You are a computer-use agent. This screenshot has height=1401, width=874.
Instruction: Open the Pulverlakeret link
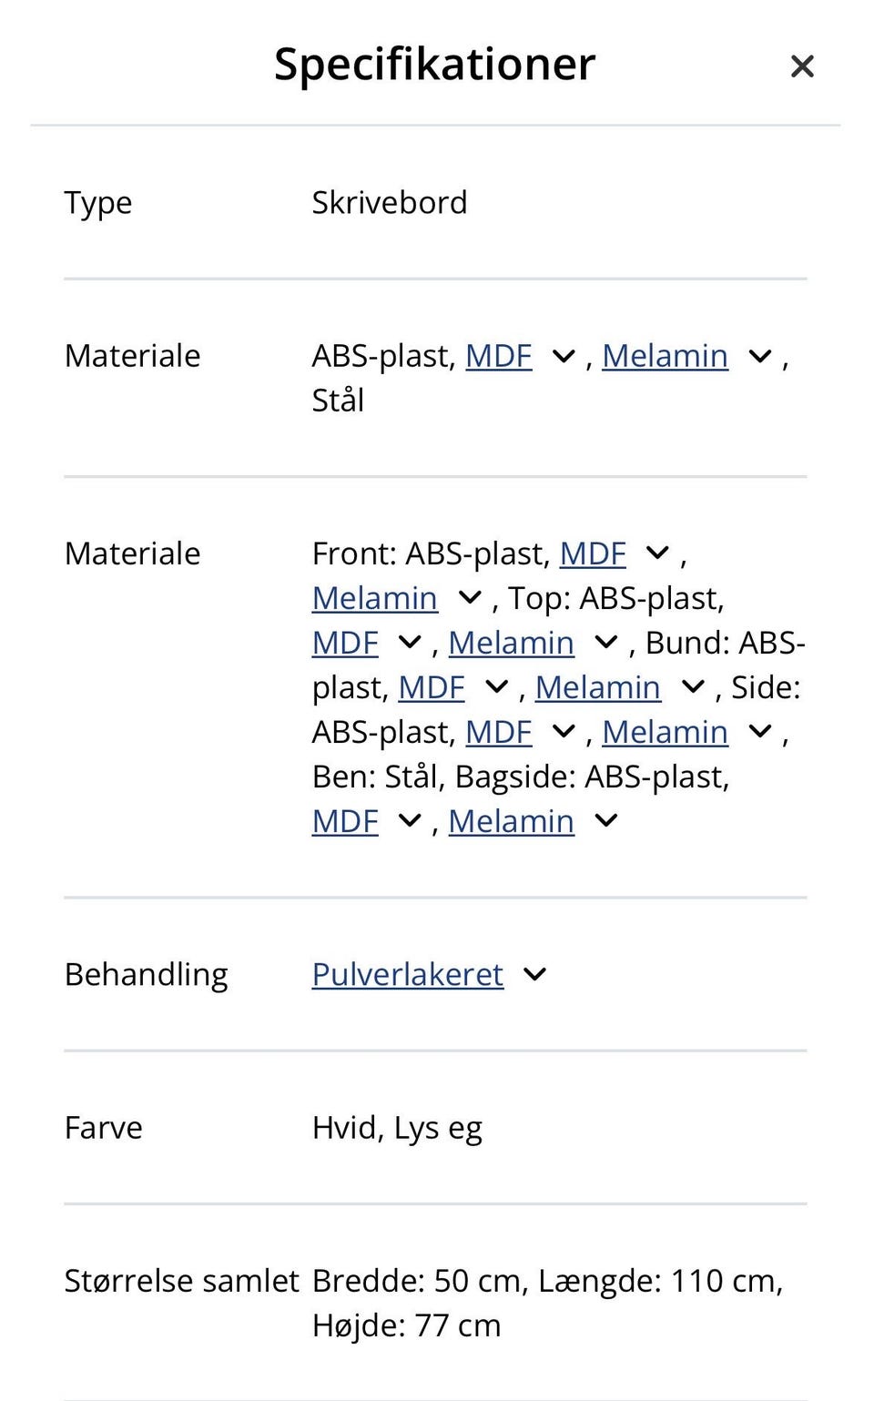point(407,974)
